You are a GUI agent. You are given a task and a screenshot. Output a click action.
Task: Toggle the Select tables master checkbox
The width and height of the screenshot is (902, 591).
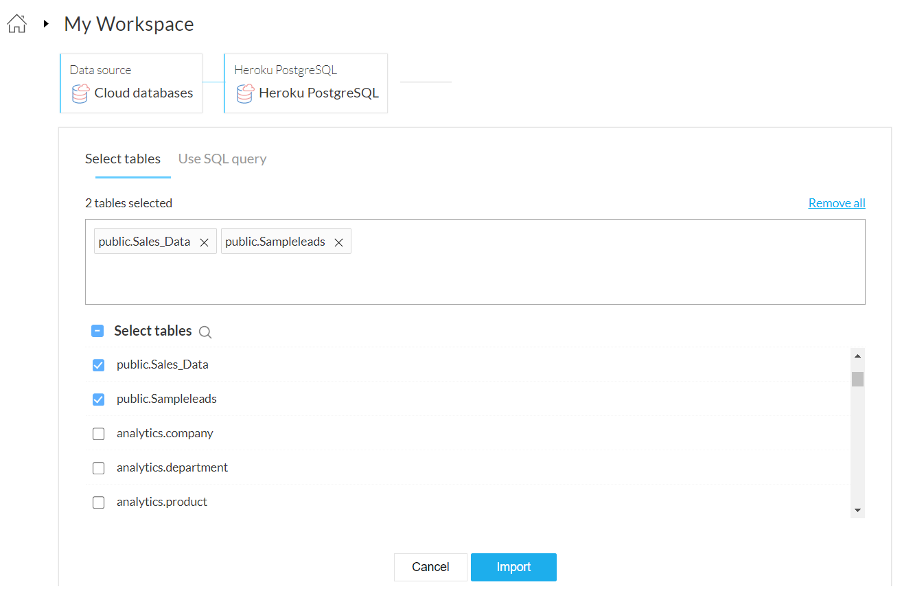coord(97,331)
